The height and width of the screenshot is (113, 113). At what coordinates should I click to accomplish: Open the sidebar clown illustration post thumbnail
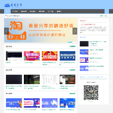point(84,52)
